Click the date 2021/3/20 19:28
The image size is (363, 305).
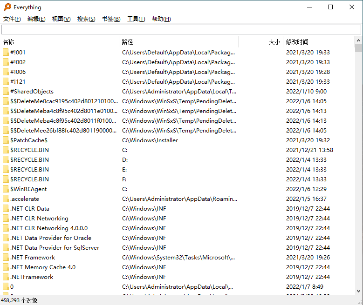click(308, 72)
